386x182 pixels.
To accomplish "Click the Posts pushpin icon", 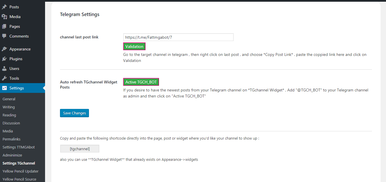I will [x=4, y=7].
